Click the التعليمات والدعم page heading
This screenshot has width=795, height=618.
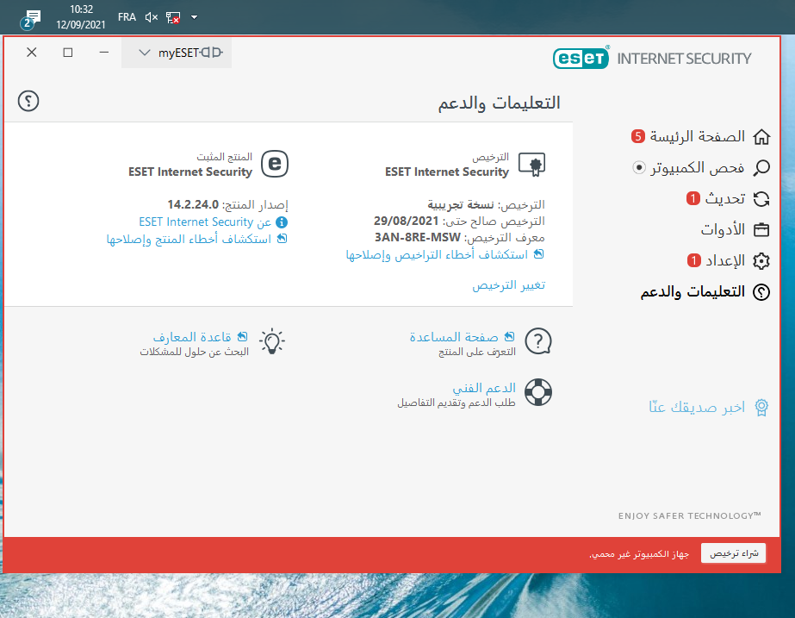(x=499, y=103)
